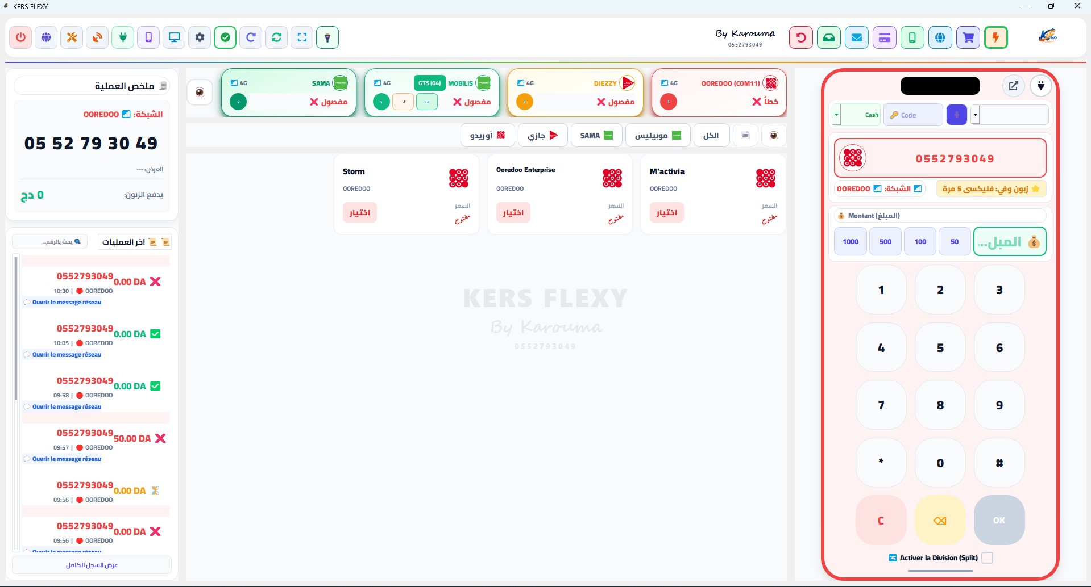Click the red undo arrow icon

801,37
